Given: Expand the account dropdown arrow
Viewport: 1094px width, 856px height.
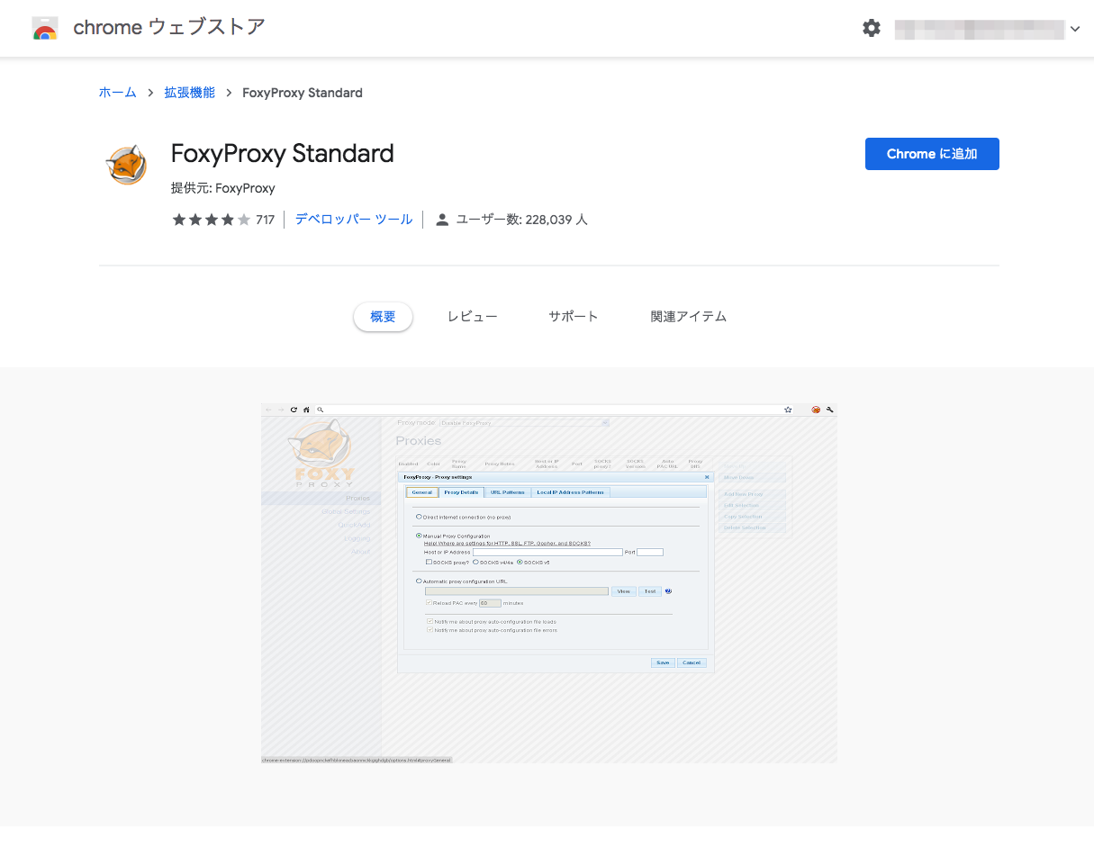Looking at the screenshot, I should 1075,29.
